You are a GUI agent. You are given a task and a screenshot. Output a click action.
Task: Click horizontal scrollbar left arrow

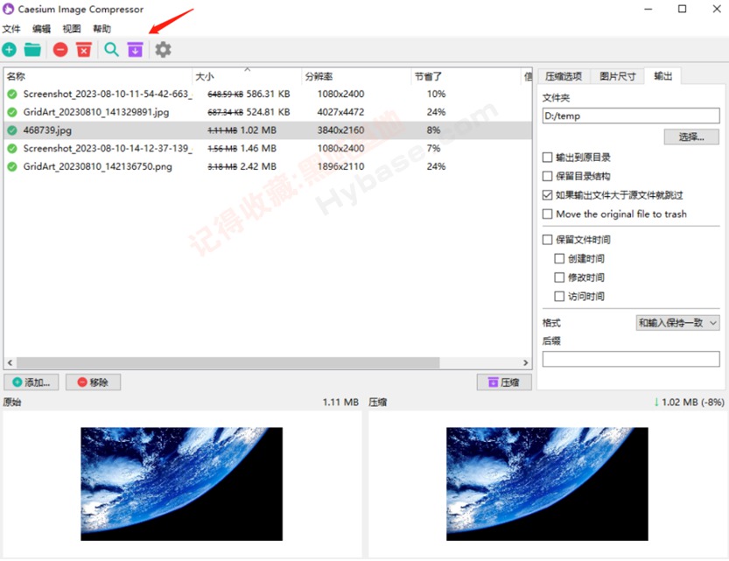click(11, 362)
